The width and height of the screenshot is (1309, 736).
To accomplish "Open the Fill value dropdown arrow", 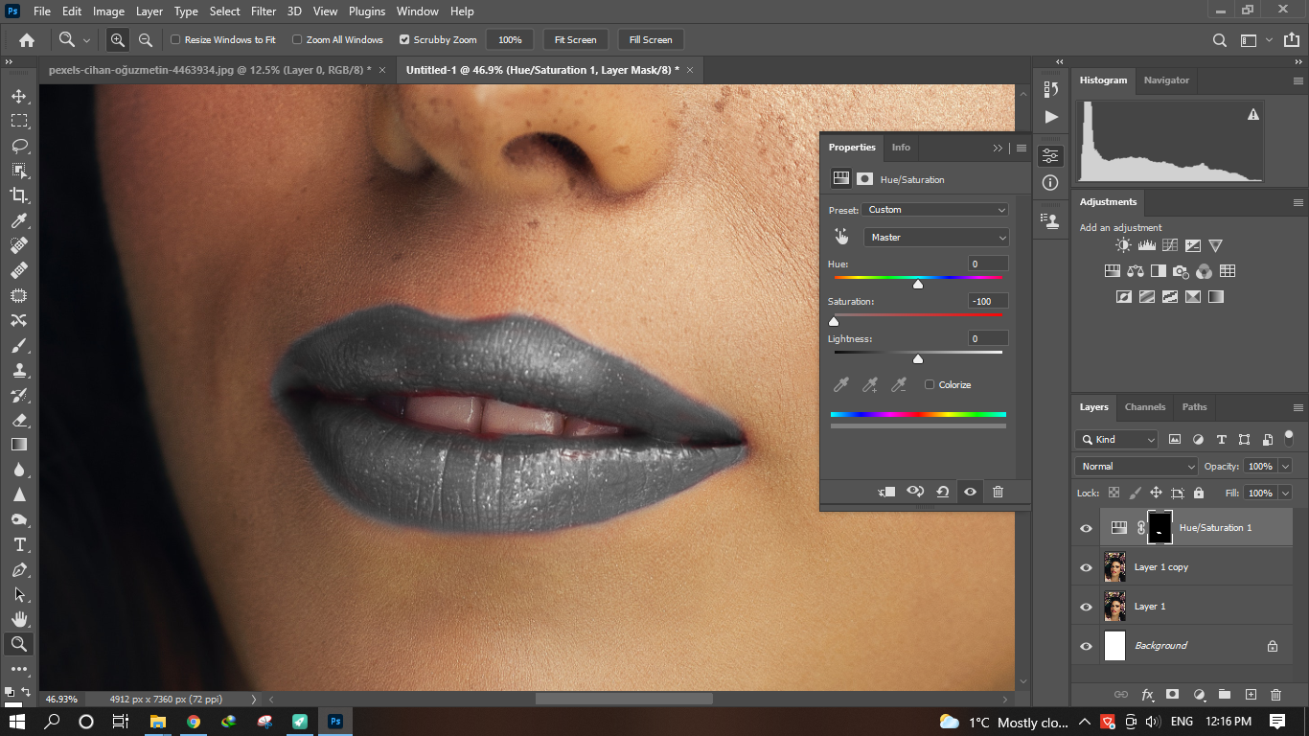I will (x=1284, y=493).
